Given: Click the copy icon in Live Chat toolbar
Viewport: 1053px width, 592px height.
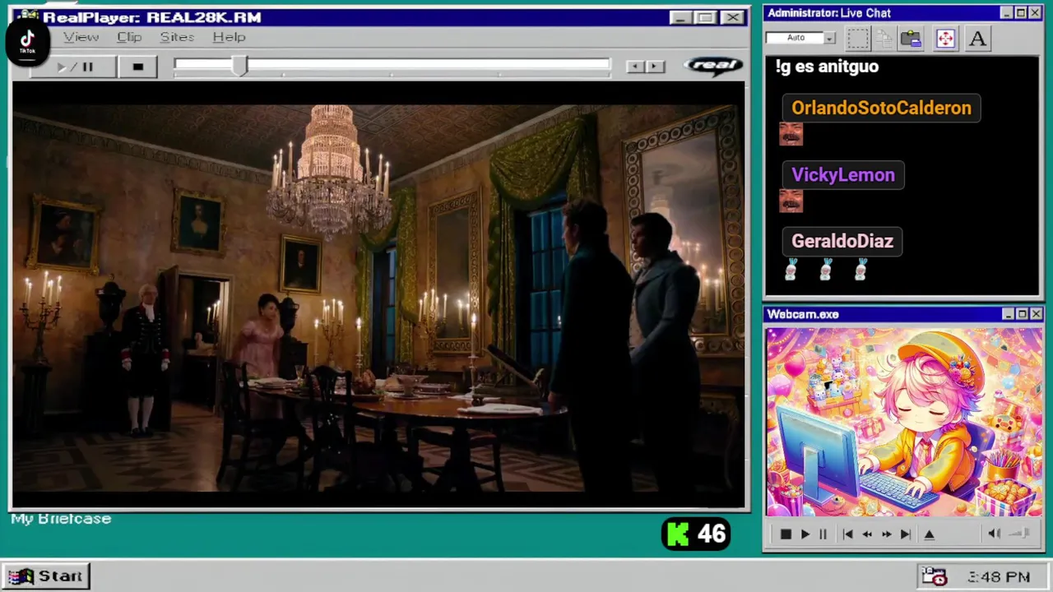Looking at the screenshot, I should point(884,38).
